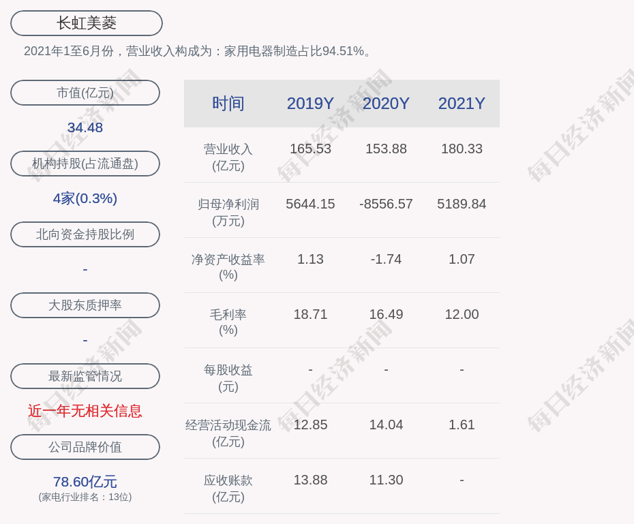Click the 13.88 receivables cell
Viewport: 634px width, 524px height.
310,480
